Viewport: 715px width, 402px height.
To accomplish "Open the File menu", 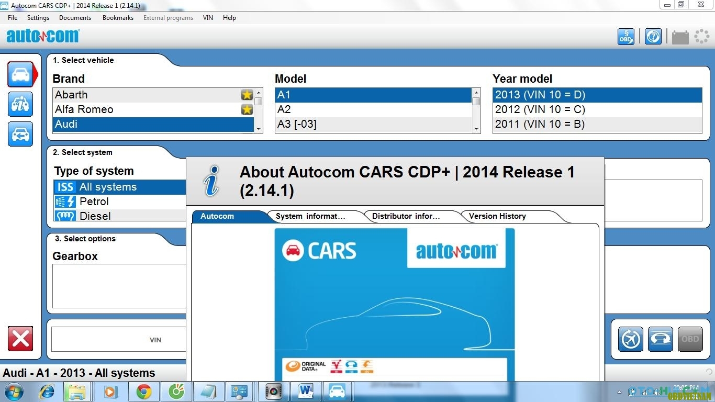I will (13, 17).
